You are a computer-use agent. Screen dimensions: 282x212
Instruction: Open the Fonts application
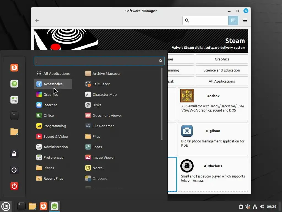pos(94,147)
